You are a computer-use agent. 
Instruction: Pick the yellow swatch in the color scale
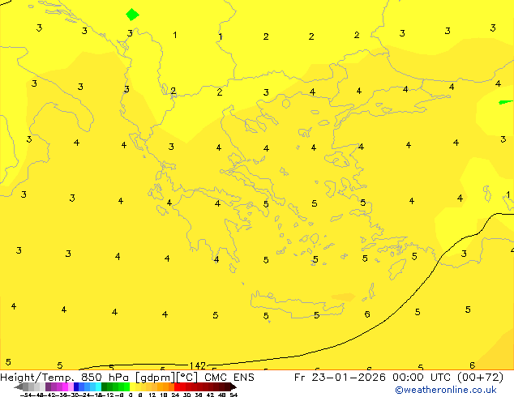pos(137,387)
